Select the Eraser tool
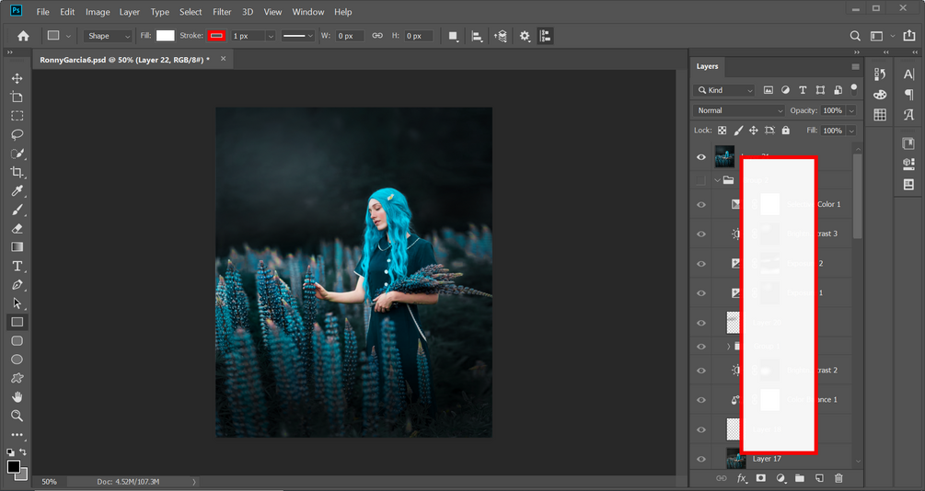Viewport: 925px width, 491px height. click(17, 228)
